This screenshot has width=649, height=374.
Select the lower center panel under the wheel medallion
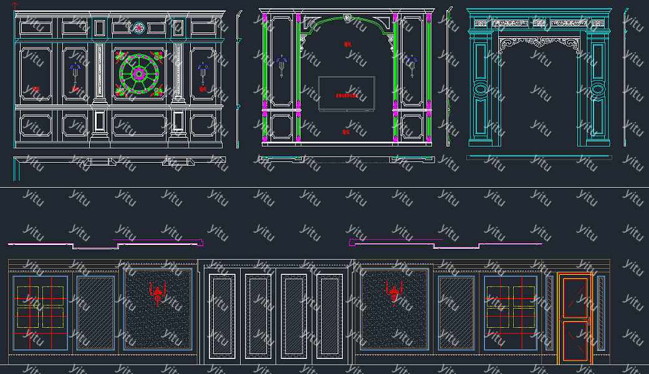(139, 125)
